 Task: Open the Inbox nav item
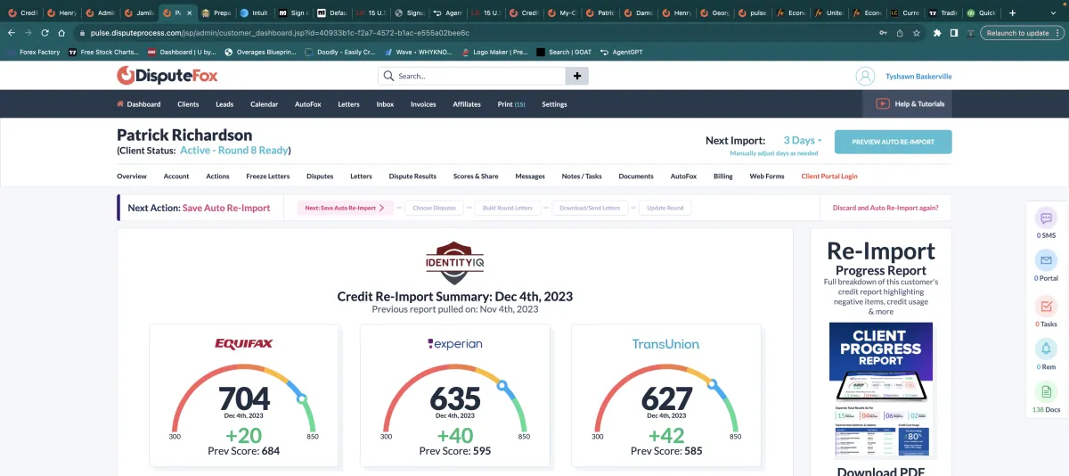385,104
